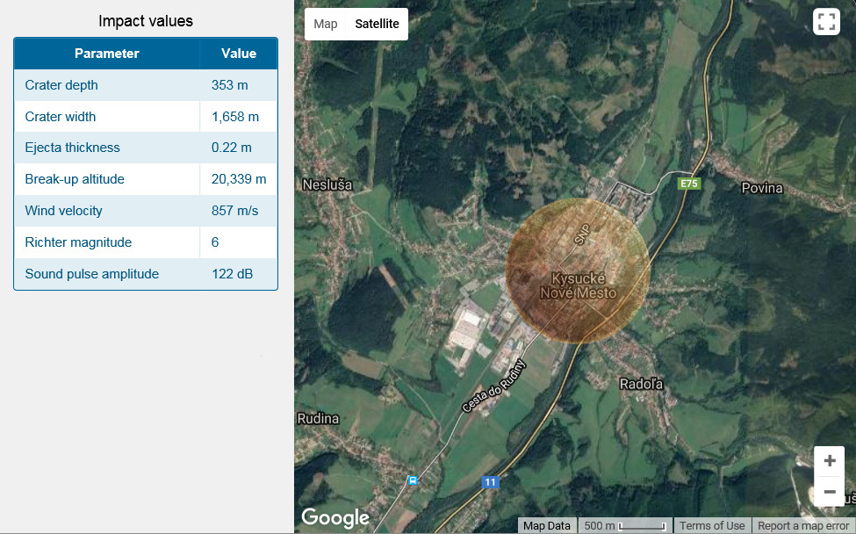This screenshot has height=534, width=856.
Task: Select the Break-up altitude label
Action: pos(75,179)
